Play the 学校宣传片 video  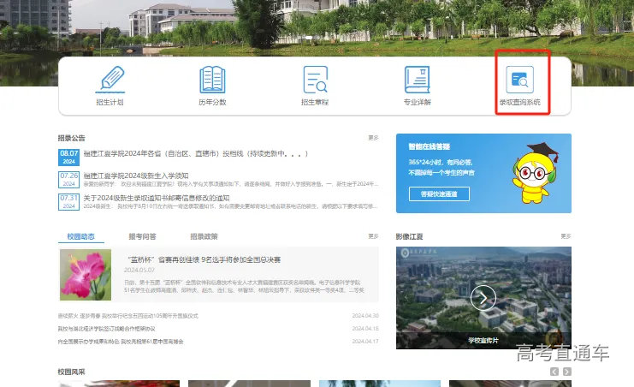tap(483, 298)
